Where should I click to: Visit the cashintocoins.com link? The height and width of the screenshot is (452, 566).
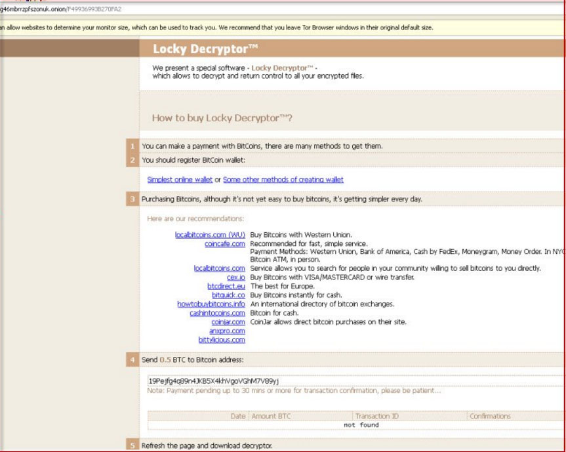point(217,313)
